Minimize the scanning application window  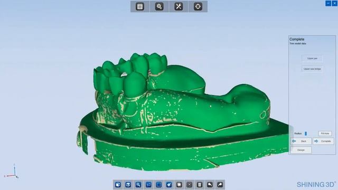pyautogui.click(x=328, y=3)
